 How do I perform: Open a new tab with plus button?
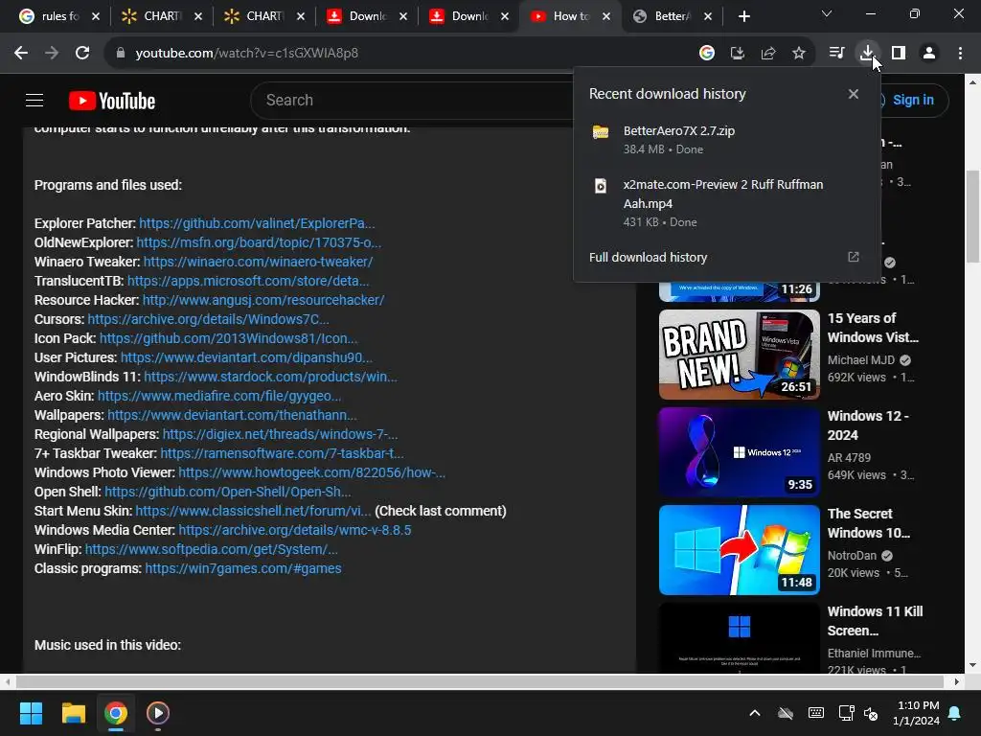[743, 16]
